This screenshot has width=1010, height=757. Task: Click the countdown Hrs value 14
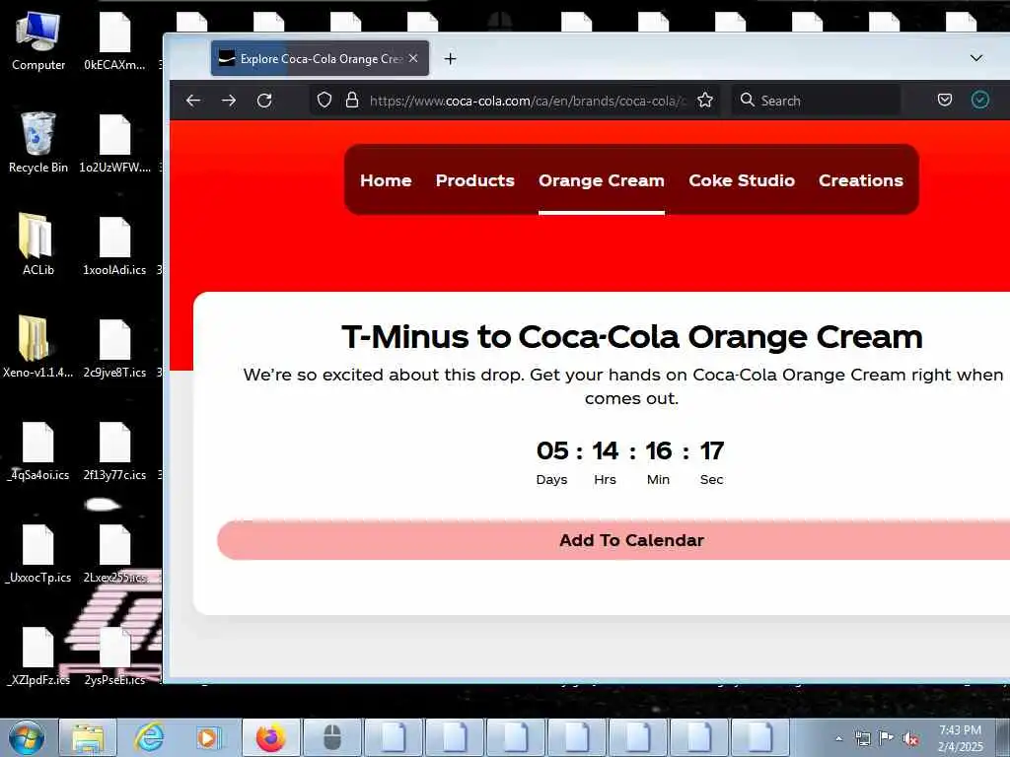[606, 450]
